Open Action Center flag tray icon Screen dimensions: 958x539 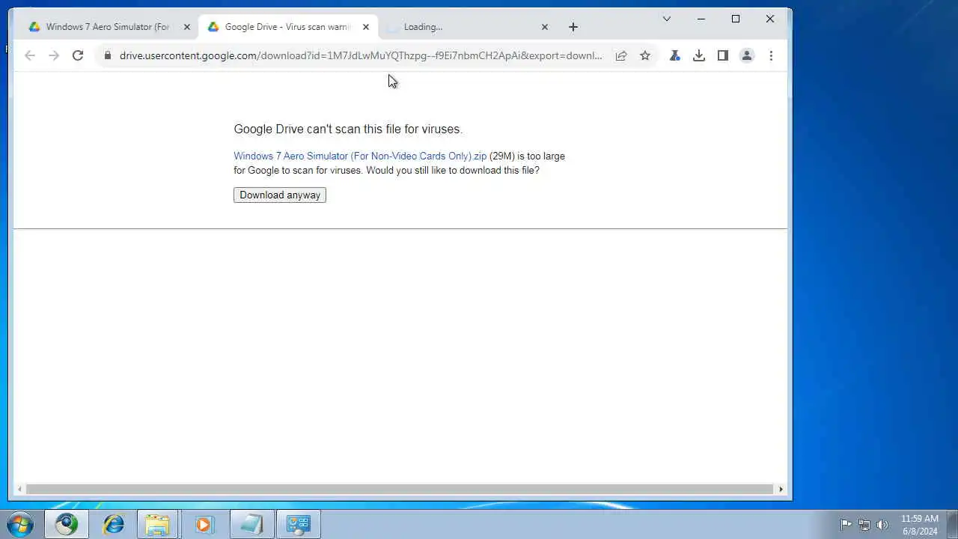846,525
